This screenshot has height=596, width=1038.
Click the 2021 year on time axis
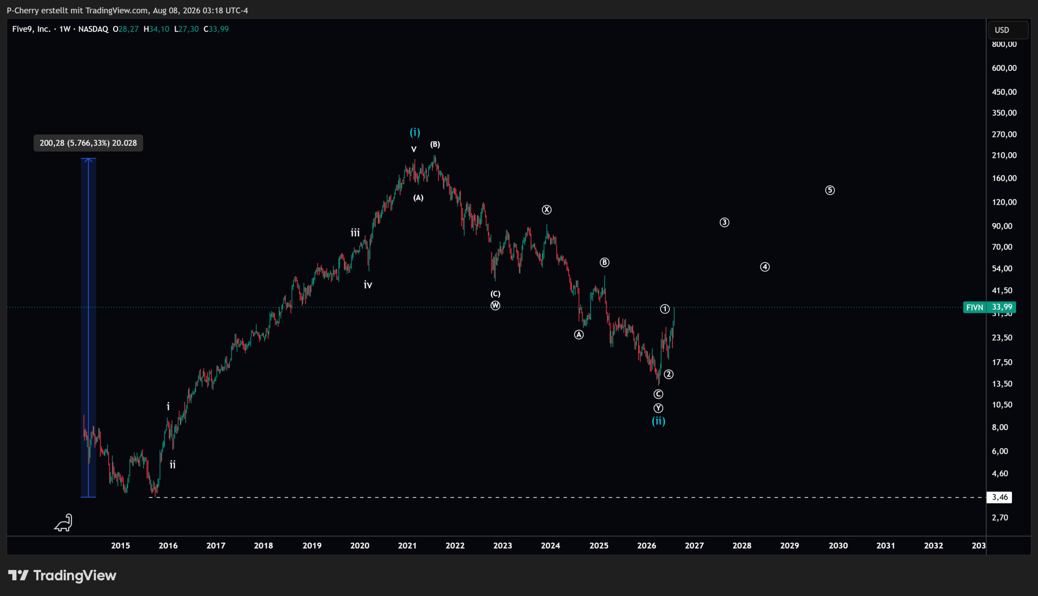point(407,546)
